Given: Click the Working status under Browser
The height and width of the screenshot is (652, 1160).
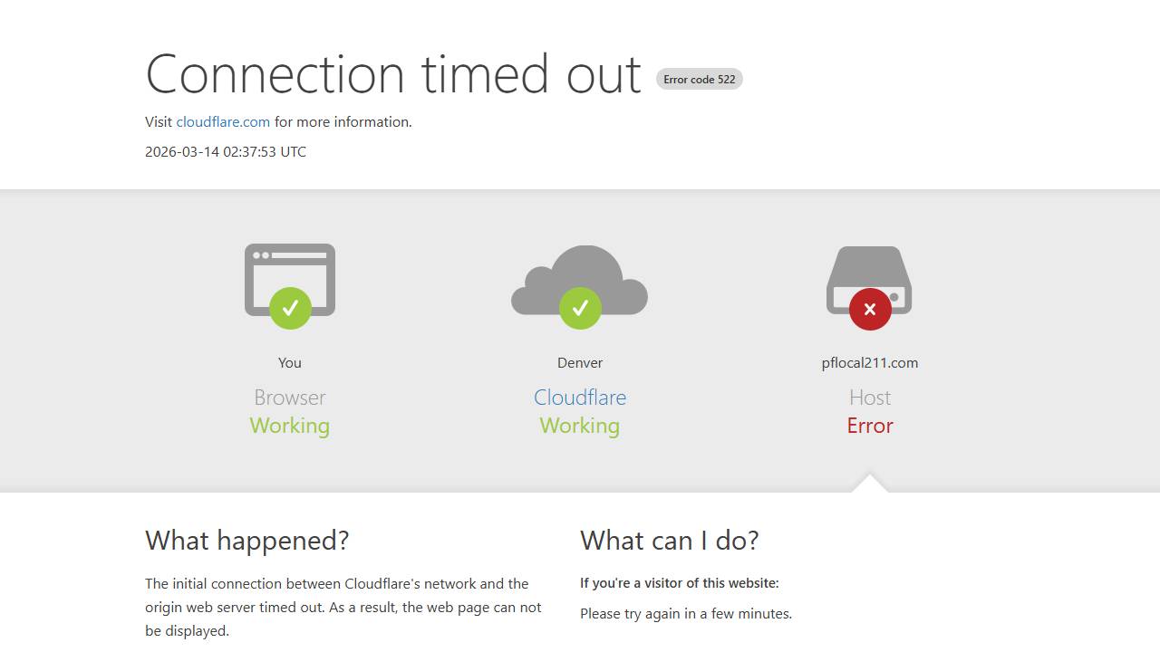Looking at the screenshot, I should tap(290, 426).
